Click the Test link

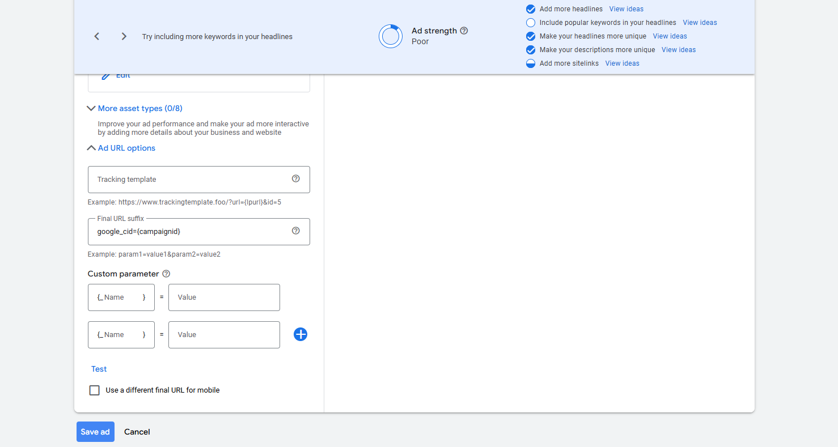click(99, 369)
